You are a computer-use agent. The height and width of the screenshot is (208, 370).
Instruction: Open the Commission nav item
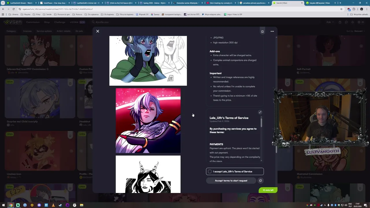click(33, 22)
